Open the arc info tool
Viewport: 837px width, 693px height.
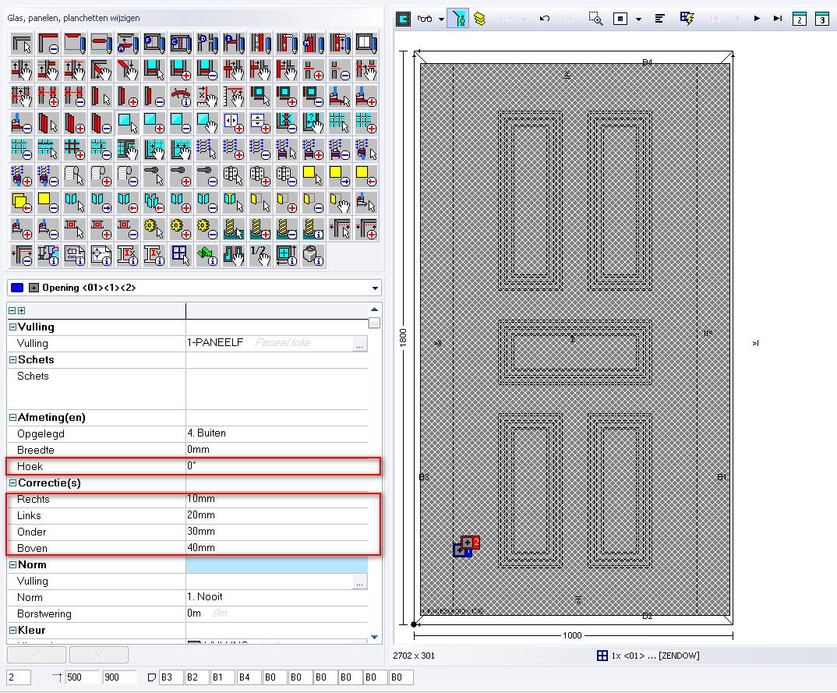pyautogui.click(x=181, y=96)
